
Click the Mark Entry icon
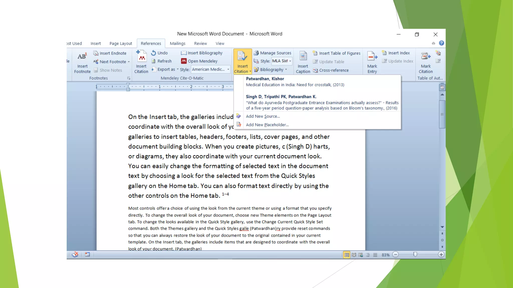pyautogui.click(x=372, y=56)
